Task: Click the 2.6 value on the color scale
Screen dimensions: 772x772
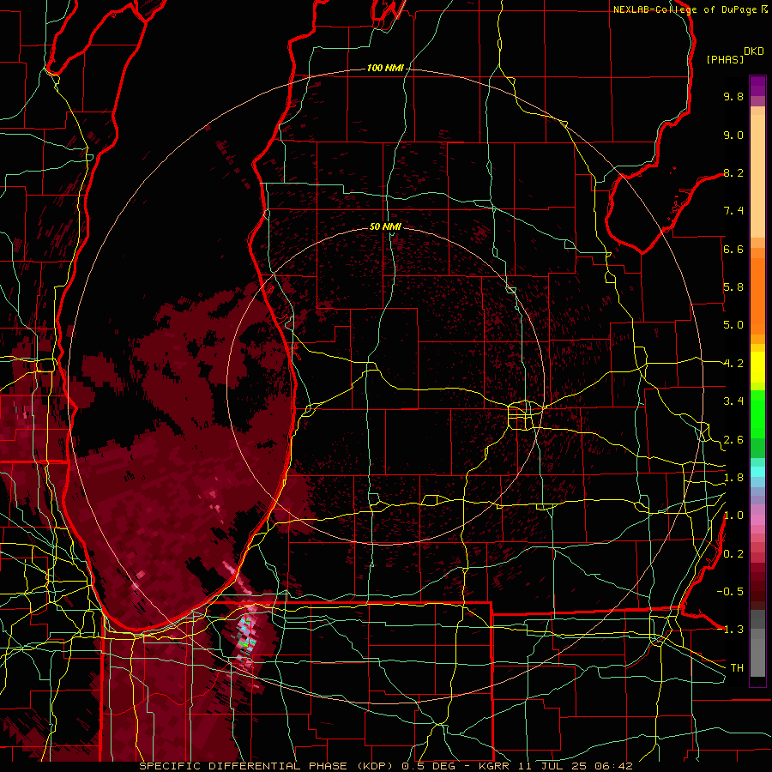Action: click(733, 440)
